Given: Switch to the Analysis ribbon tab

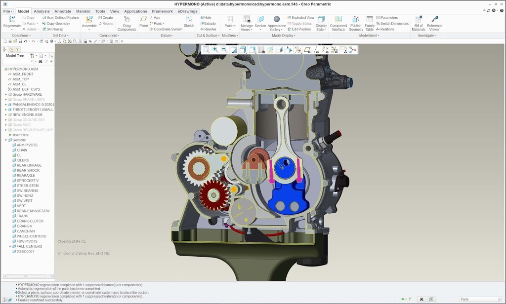Looking at the screenshot, I should (42, 11).
